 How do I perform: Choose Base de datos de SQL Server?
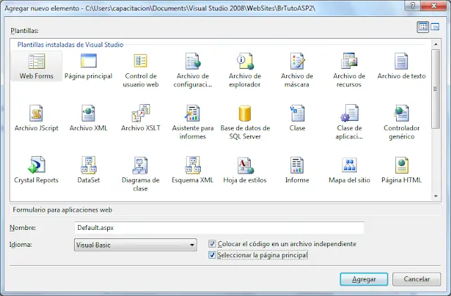245,122
